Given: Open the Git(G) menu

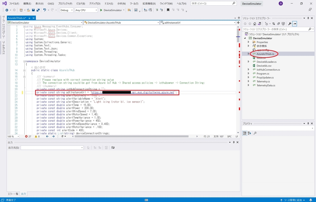Looking at the screenshot, I should 51,4.
